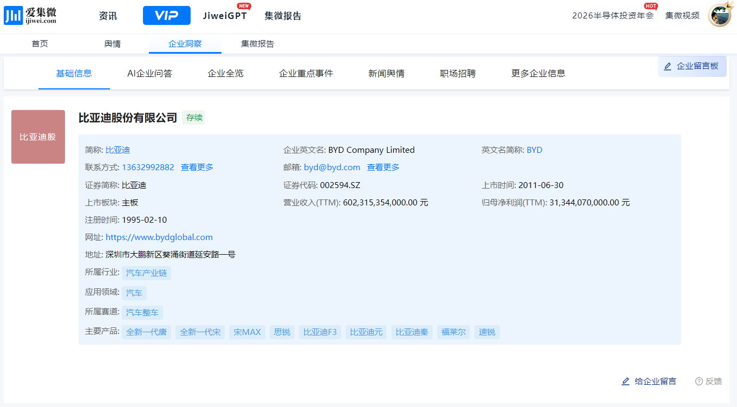The width and height of the screenshot is (737, 407).
Task: Open JiweiGPT from the top navigation
Action: click(x=225, y=16)
